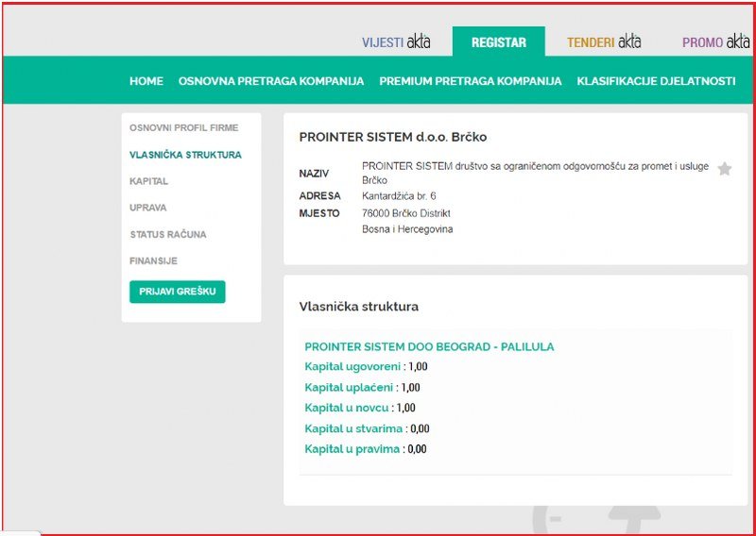Click the Kapital u novcu label
This screenshot has height=536, width=756.
[346, 408]
